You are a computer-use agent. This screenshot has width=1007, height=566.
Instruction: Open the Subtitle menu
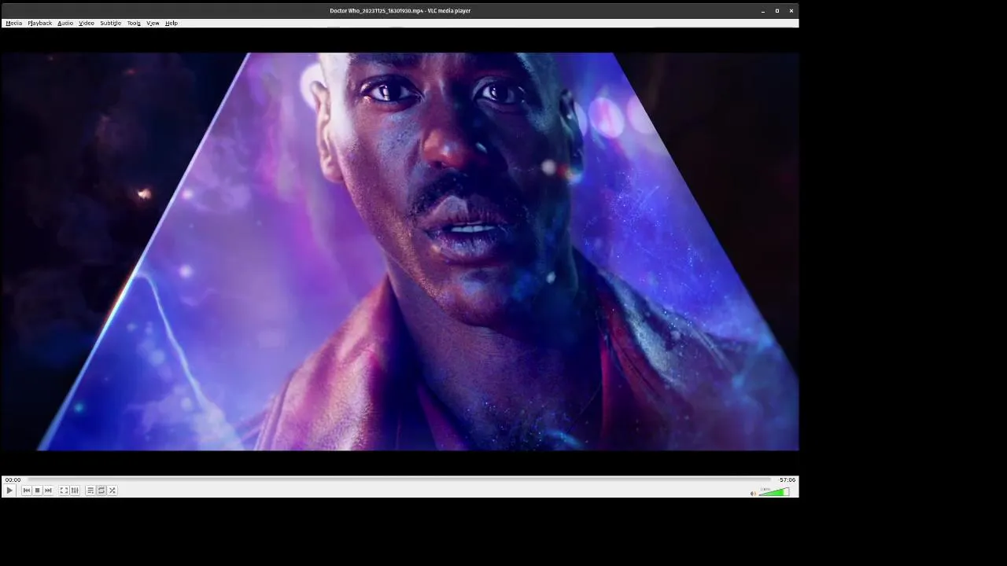pos(110,23)
